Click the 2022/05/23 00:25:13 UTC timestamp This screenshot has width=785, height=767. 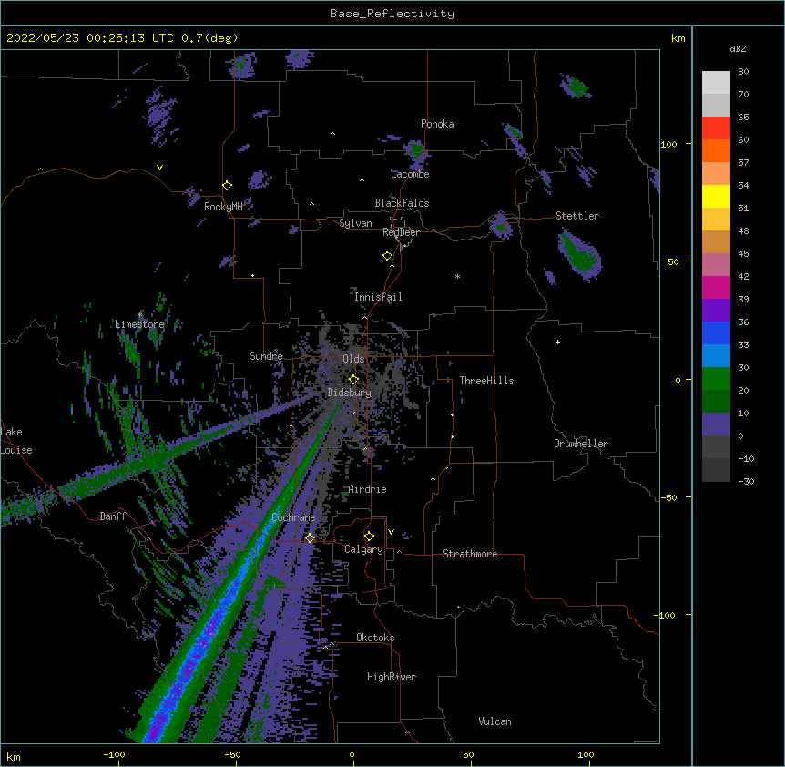coord(90,38)
